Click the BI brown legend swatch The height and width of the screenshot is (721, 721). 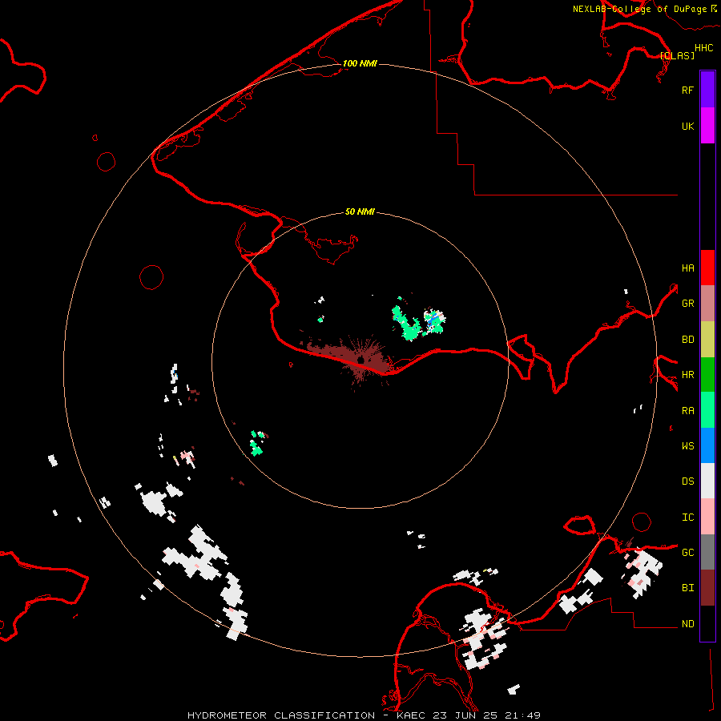(x=707, y=588)
